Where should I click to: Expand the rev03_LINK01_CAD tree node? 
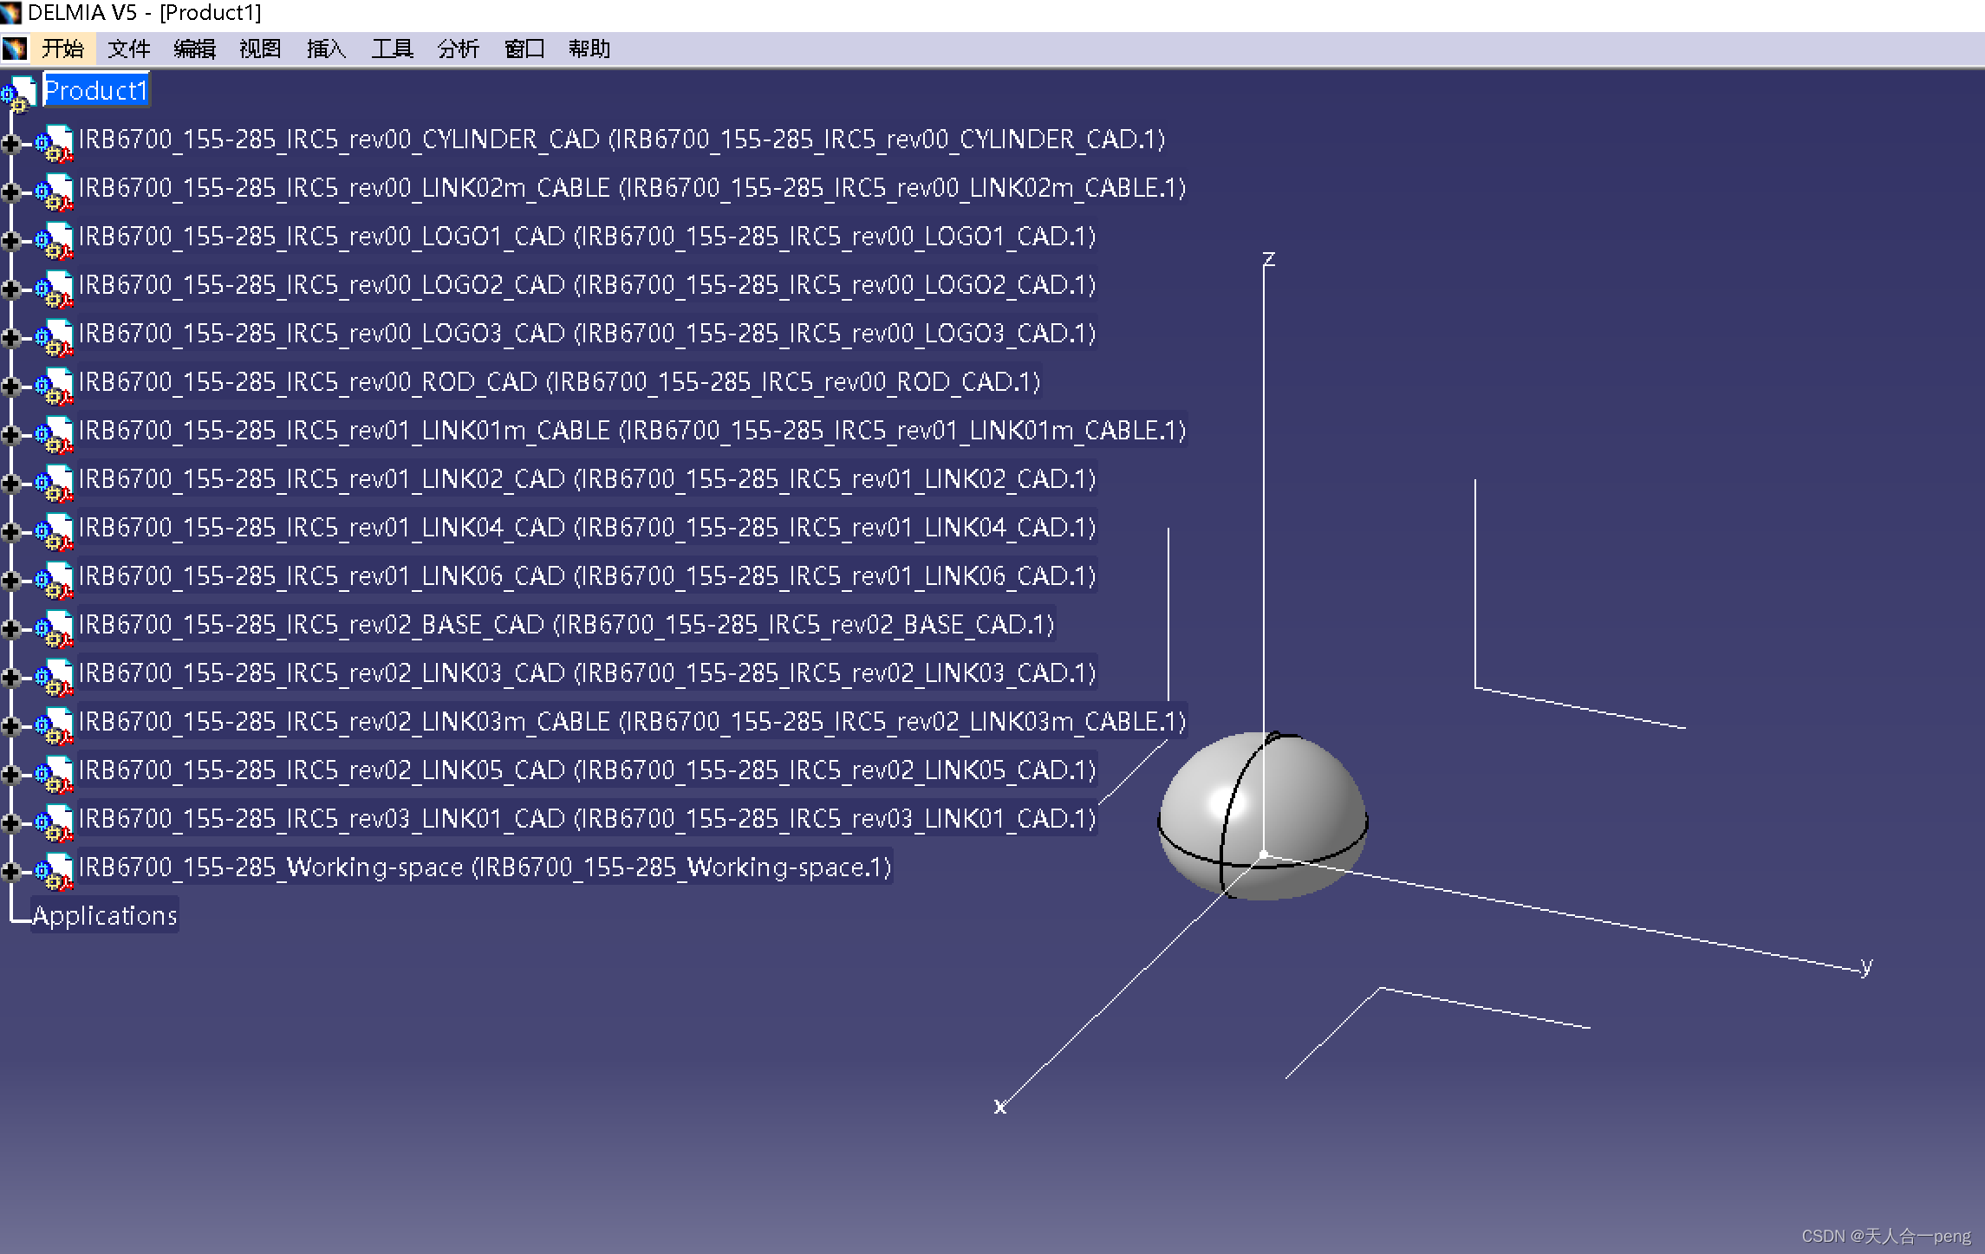pos(10,822)
